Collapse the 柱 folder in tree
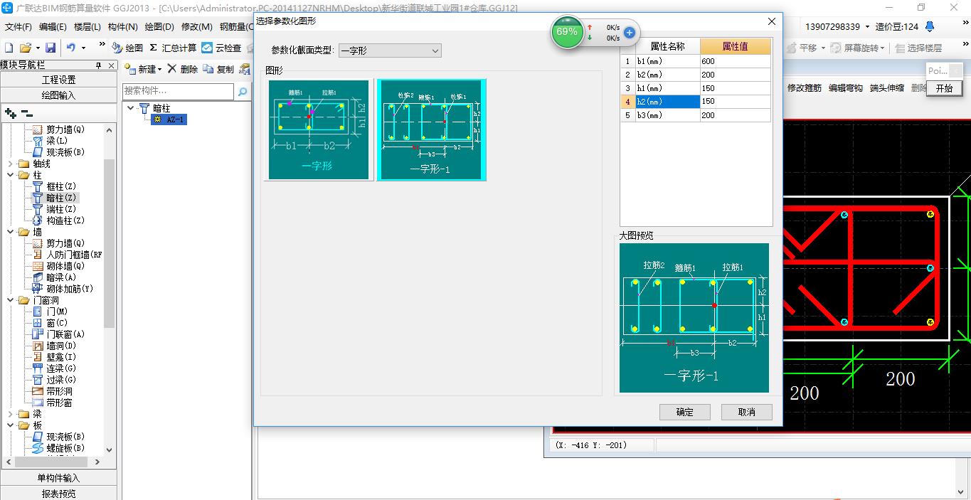971x500 pixels. tap(11, 175)
